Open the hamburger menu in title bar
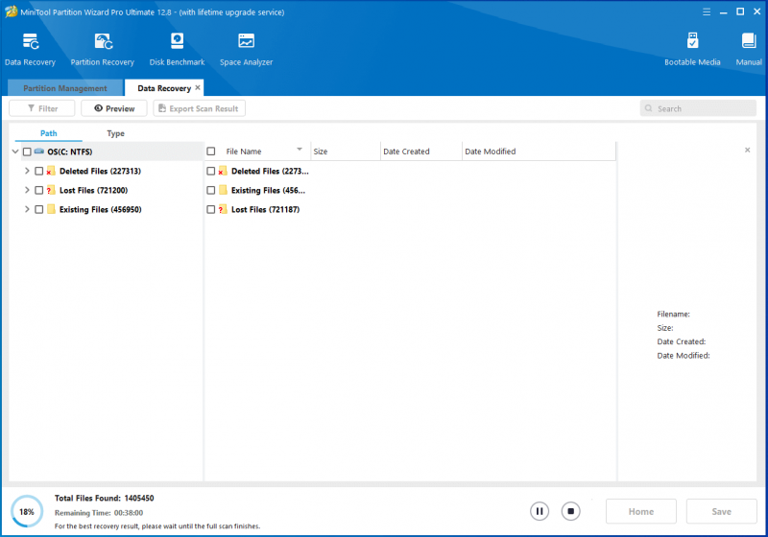 [x=707, y=12]
